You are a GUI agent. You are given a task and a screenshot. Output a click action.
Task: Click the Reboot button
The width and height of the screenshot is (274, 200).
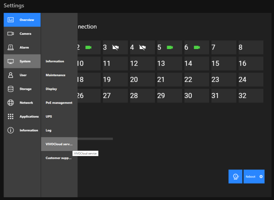click(254, 176)
